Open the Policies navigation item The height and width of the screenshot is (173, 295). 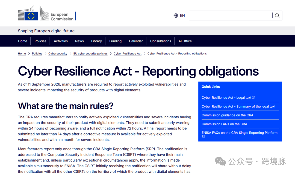(40, 41)
